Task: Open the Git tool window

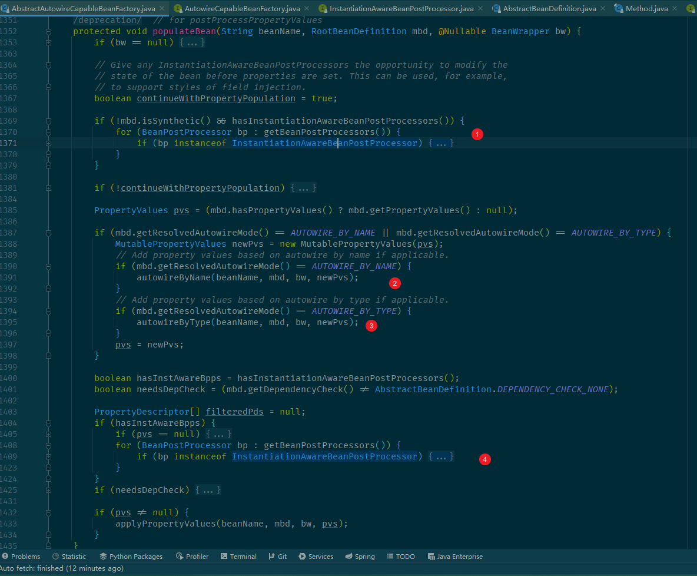Action: [x=278, y=557]
